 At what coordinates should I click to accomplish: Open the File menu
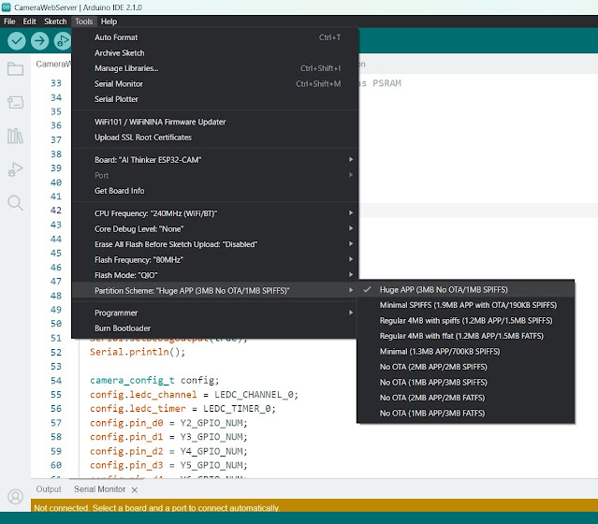(x=9, y=22)
